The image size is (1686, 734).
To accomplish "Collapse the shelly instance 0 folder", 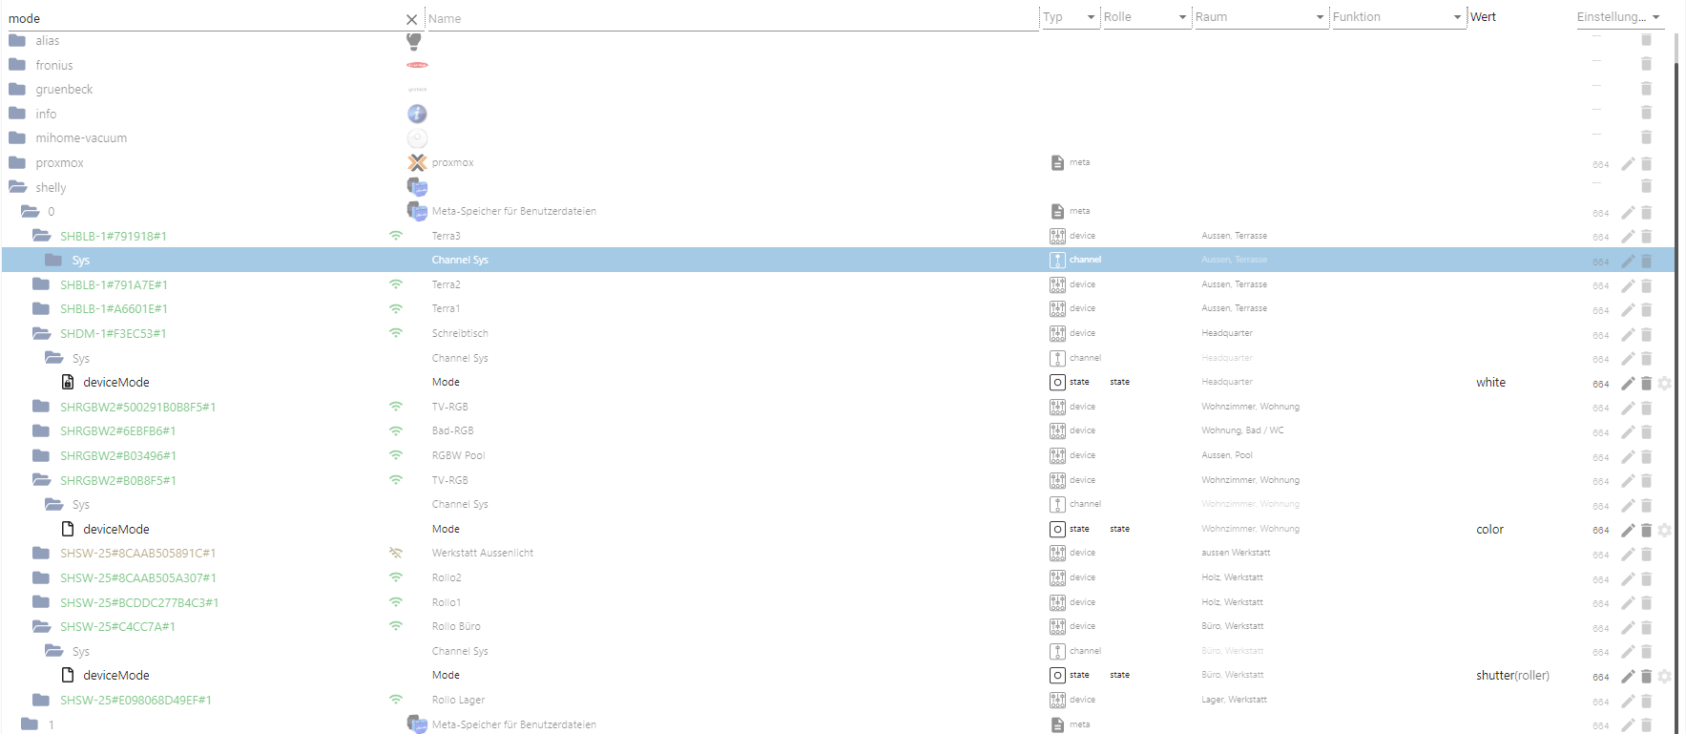I will click(30, 211).
